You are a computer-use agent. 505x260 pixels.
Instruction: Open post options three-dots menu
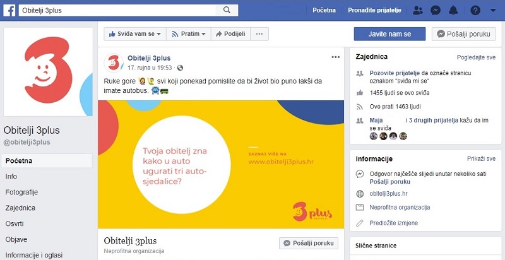tap(336, 57)
